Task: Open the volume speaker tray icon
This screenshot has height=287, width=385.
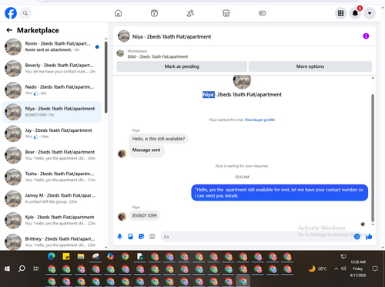Action: [x=343, y=268]
